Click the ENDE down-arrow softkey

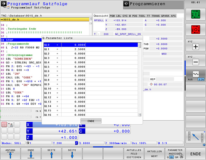click(31, 154)
